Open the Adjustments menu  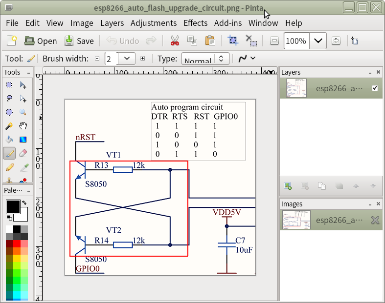pos(153,23)
